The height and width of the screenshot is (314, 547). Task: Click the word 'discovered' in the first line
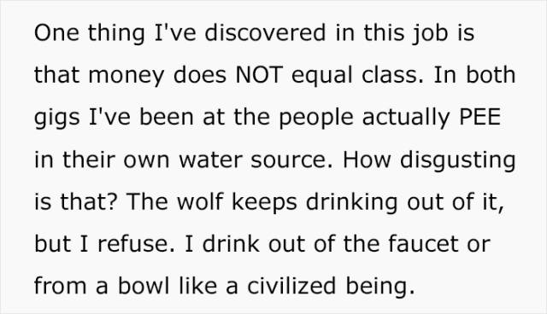point(265,32)
